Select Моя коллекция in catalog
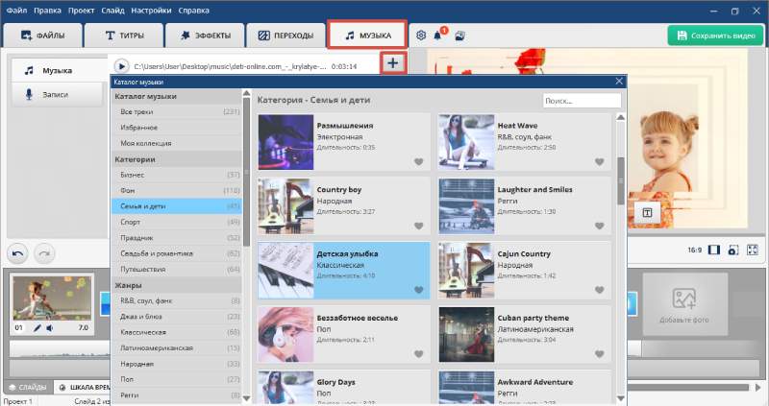The image size is (769, 406). [x=177, y=143]
